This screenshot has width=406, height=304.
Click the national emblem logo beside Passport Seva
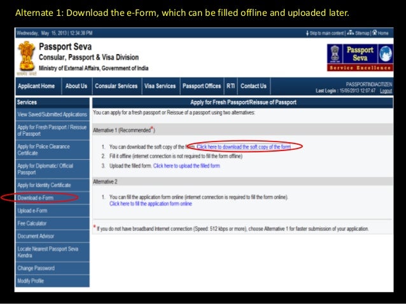27,57
